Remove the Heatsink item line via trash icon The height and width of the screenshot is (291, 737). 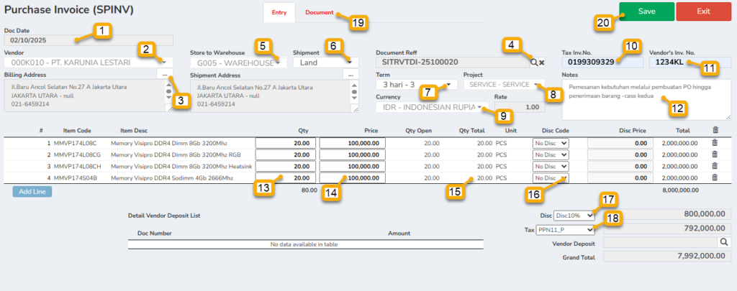coord(715,166)
